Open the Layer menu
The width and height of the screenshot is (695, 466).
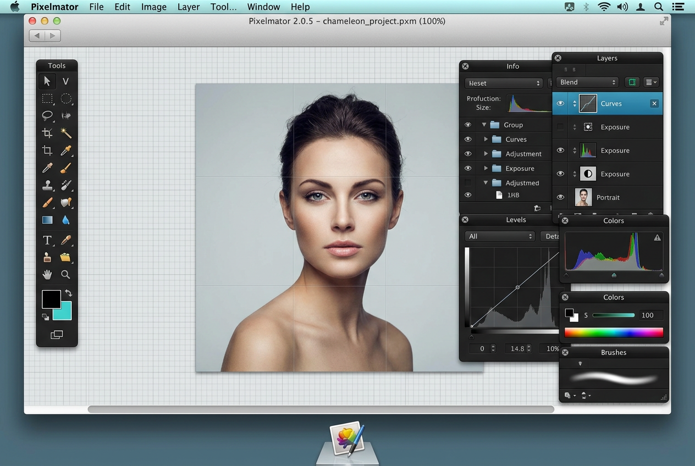click(189, 7)
